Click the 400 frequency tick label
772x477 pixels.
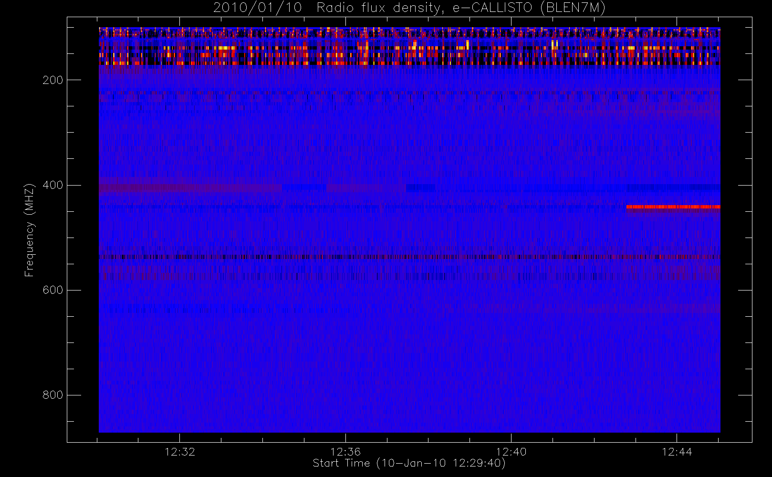pyautogui.click(x=53, y=185)
